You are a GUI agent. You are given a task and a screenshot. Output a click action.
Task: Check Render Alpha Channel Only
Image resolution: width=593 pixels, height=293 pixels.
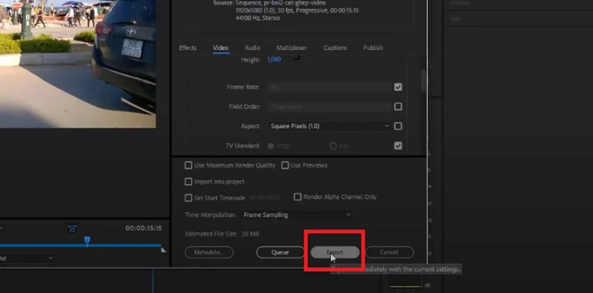click(298, 197)
